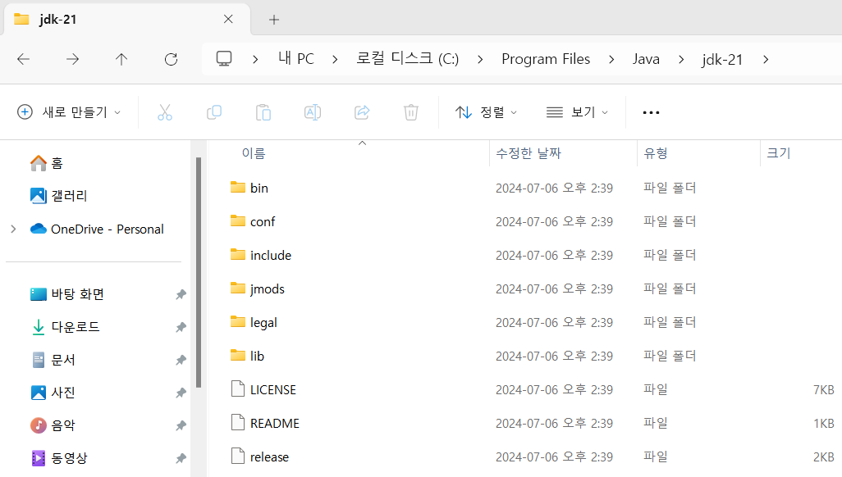The image size is (842, 477).
Task: Open the 새로 만들기 dropdown
Action: tap(69, 112)
